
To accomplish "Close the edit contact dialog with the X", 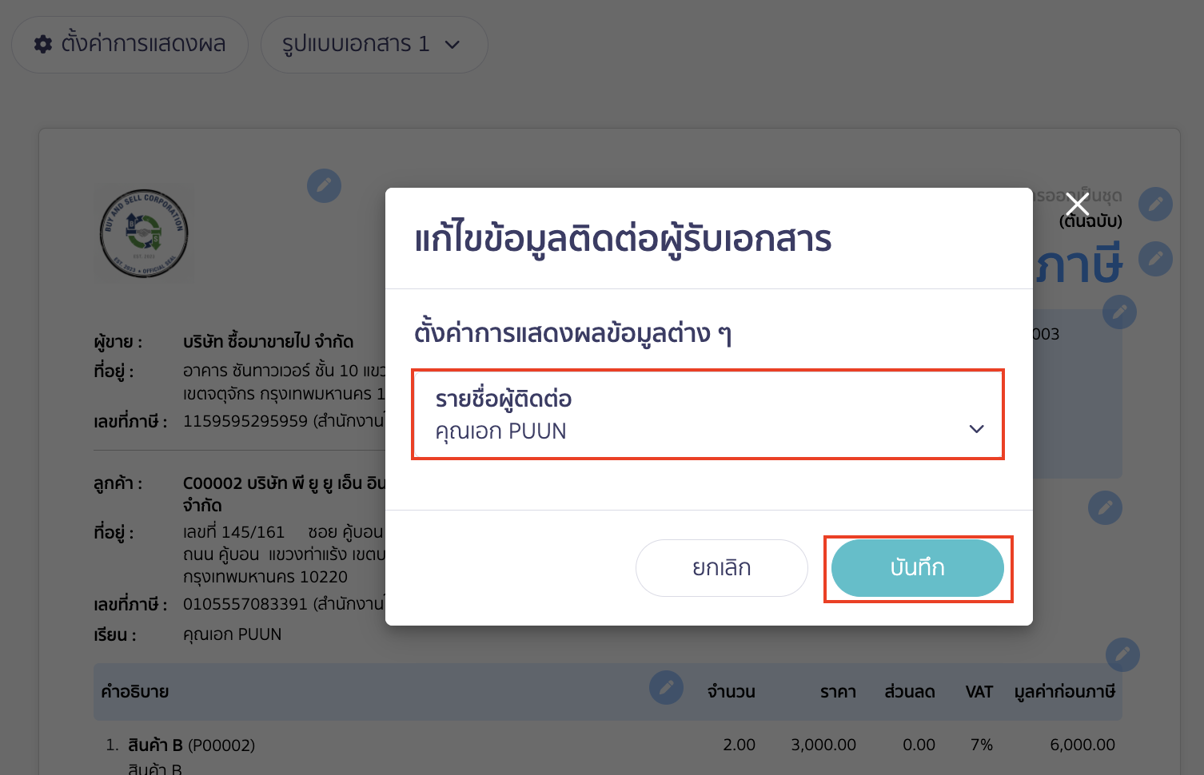I will (x=1077, y=205).
